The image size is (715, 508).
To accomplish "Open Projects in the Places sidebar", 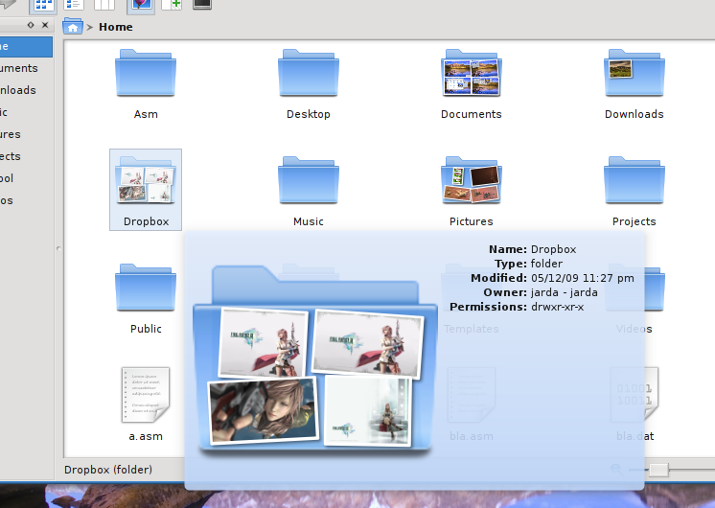I will click(26, 156).
